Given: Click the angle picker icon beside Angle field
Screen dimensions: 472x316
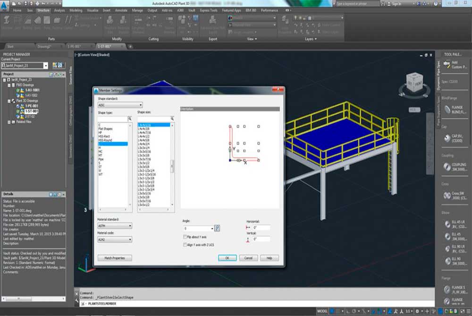Looking at the screenshot, I should click(x=217, y=228).
